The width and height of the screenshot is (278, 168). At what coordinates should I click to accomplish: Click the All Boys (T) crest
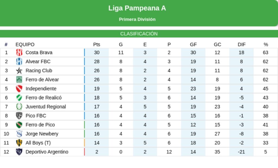pos(19,143)
